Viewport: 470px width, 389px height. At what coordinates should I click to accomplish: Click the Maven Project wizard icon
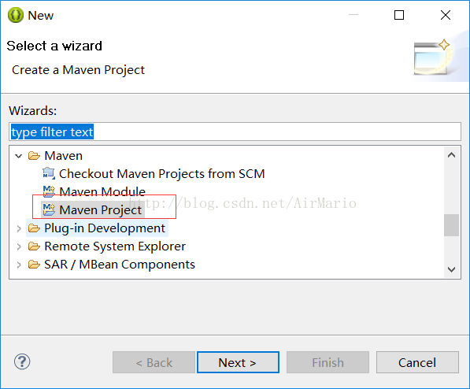click(x=49, y=209)
